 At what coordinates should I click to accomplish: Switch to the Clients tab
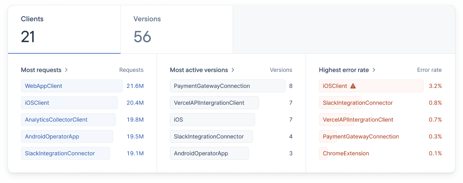(64, 30)
